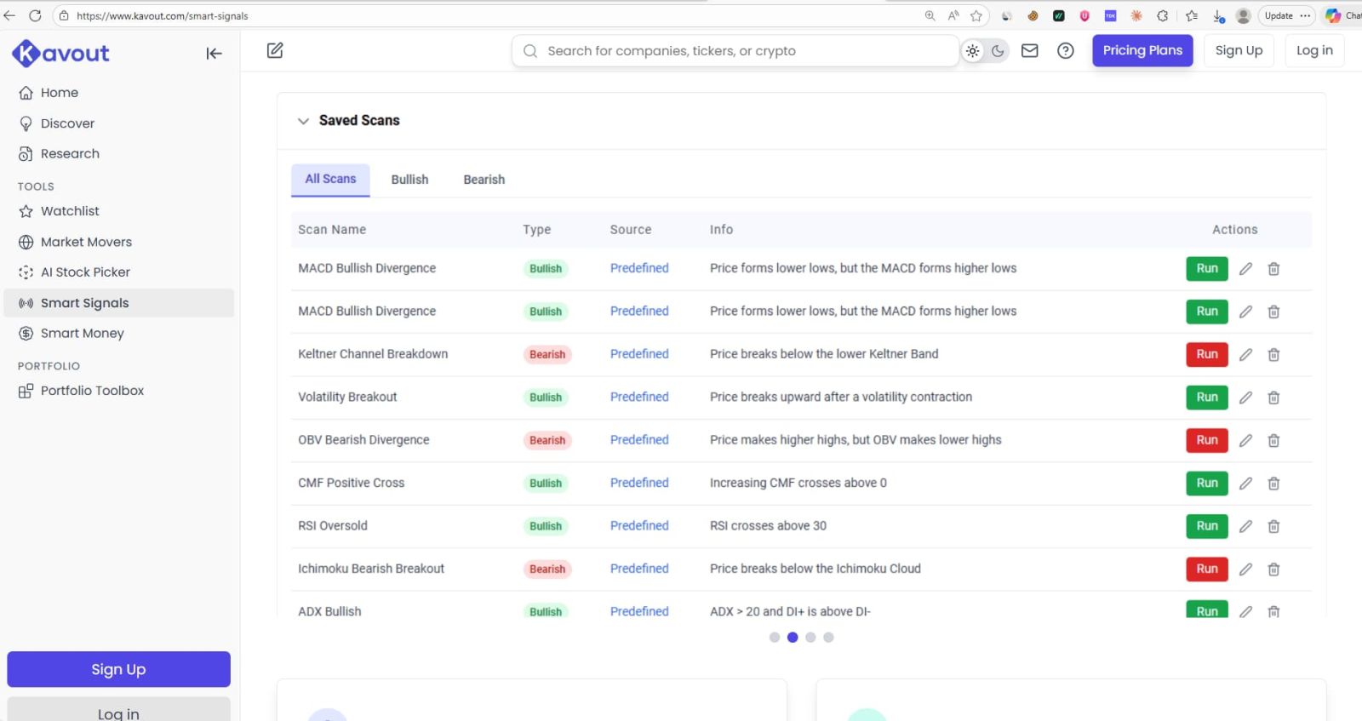1362x721 pixels.
Task: Select Smart Signals in the sidebar
Action: (119, 303)
